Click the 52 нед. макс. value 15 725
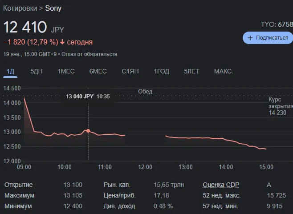293x214 pixels. tap(277, 195)
